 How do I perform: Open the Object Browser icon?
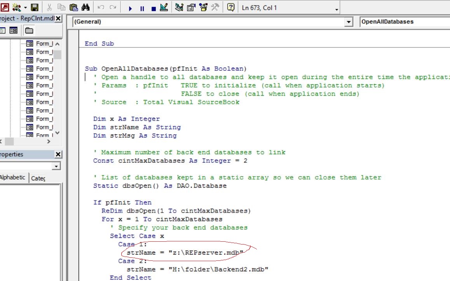pyautogui.click(x=204, y=7)
